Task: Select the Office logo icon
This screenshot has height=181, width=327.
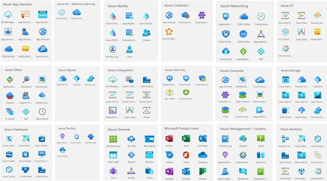Action: click(186, 155)
